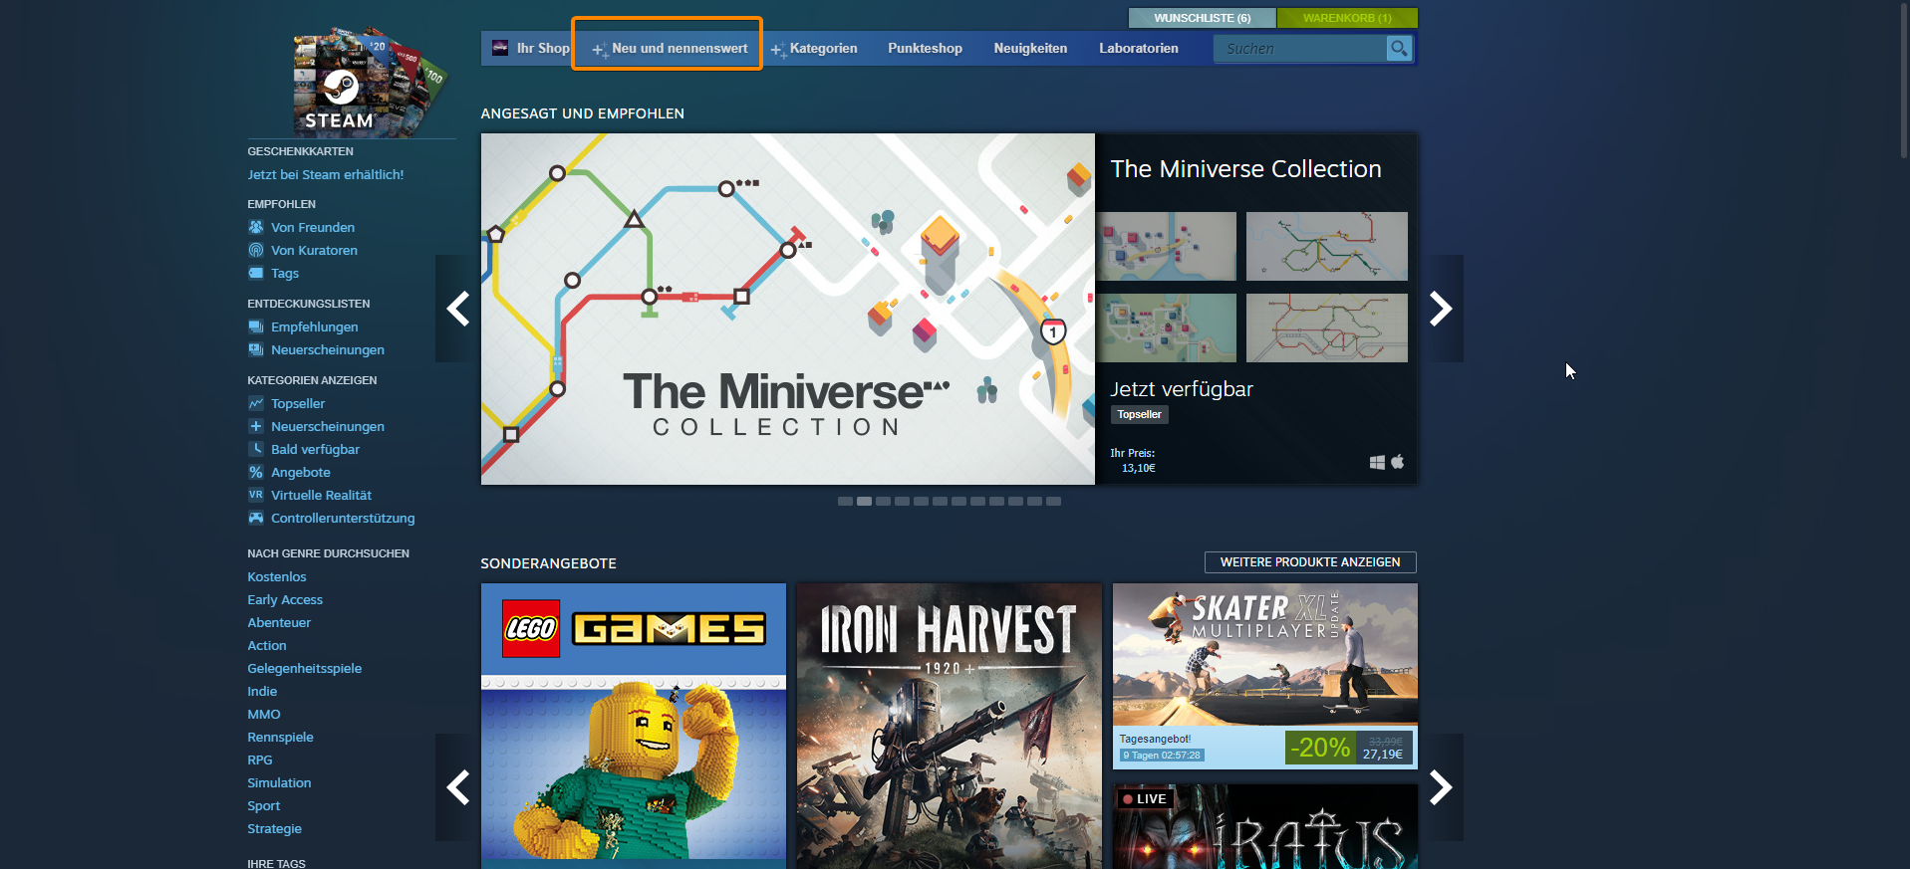Screen dimensions: 1910x869
Task: Click the Tags icon in sidebar
Action: point(256,273)
